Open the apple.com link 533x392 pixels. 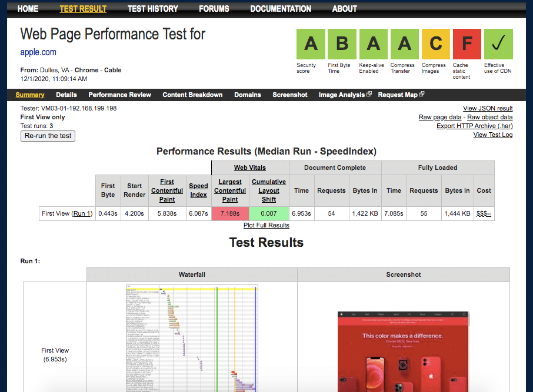pos(38,52)
